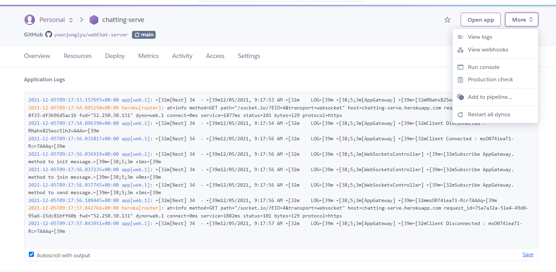Select Restart all dynos option
This screenshot has height=272, width=556.
click(x=495, y=115)
